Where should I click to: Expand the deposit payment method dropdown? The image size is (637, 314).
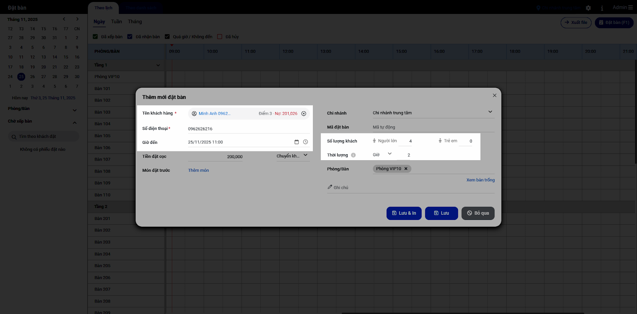coord(305,155)
